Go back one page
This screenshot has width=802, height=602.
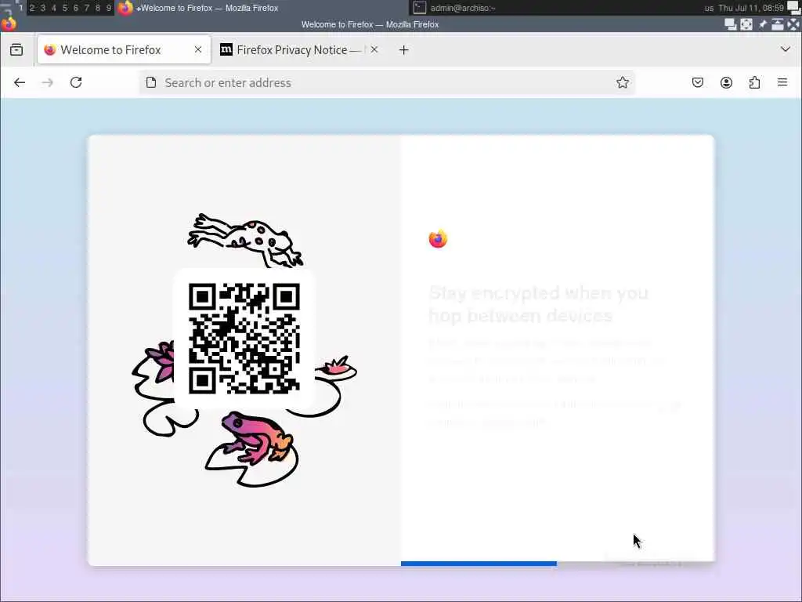[x=20, y=82]
